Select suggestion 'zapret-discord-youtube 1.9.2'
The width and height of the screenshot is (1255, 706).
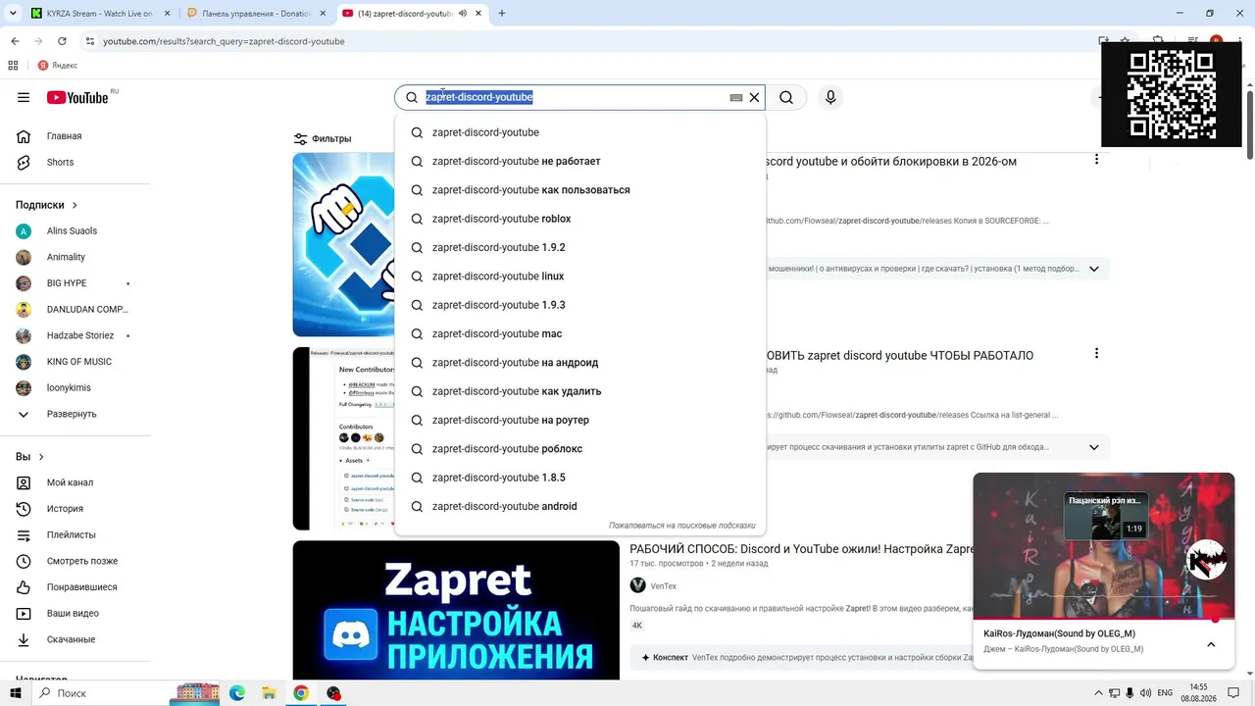coord(580,247)
